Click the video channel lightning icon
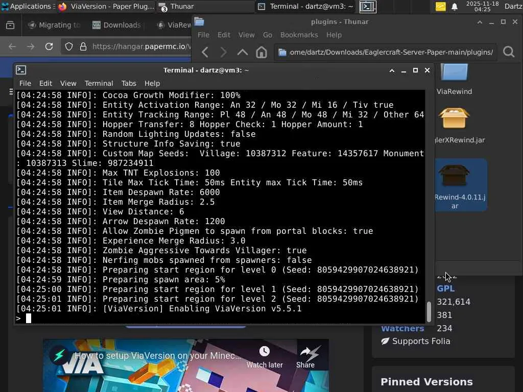This screenshot has height=392, width=523. [x=59, y=355]
